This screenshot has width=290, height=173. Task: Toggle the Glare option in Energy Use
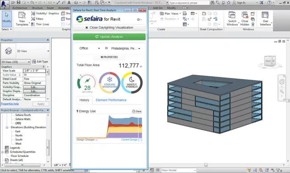click(x=137, y=111)
